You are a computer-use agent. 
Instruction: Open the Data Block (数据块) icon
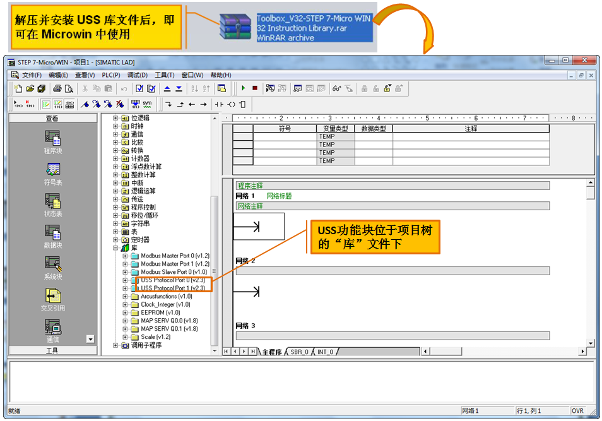pos(52,232)
